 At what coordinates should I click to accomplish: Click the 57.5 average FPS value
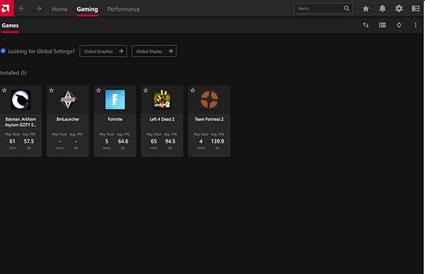[x=29, y=141]
